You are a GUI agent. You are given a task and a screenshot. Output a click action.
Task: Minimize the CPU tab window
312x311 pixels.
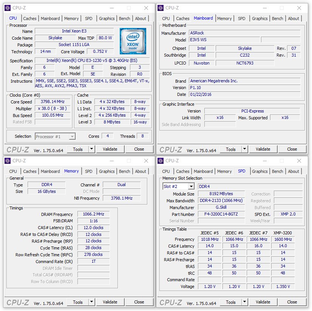[112, 8]
